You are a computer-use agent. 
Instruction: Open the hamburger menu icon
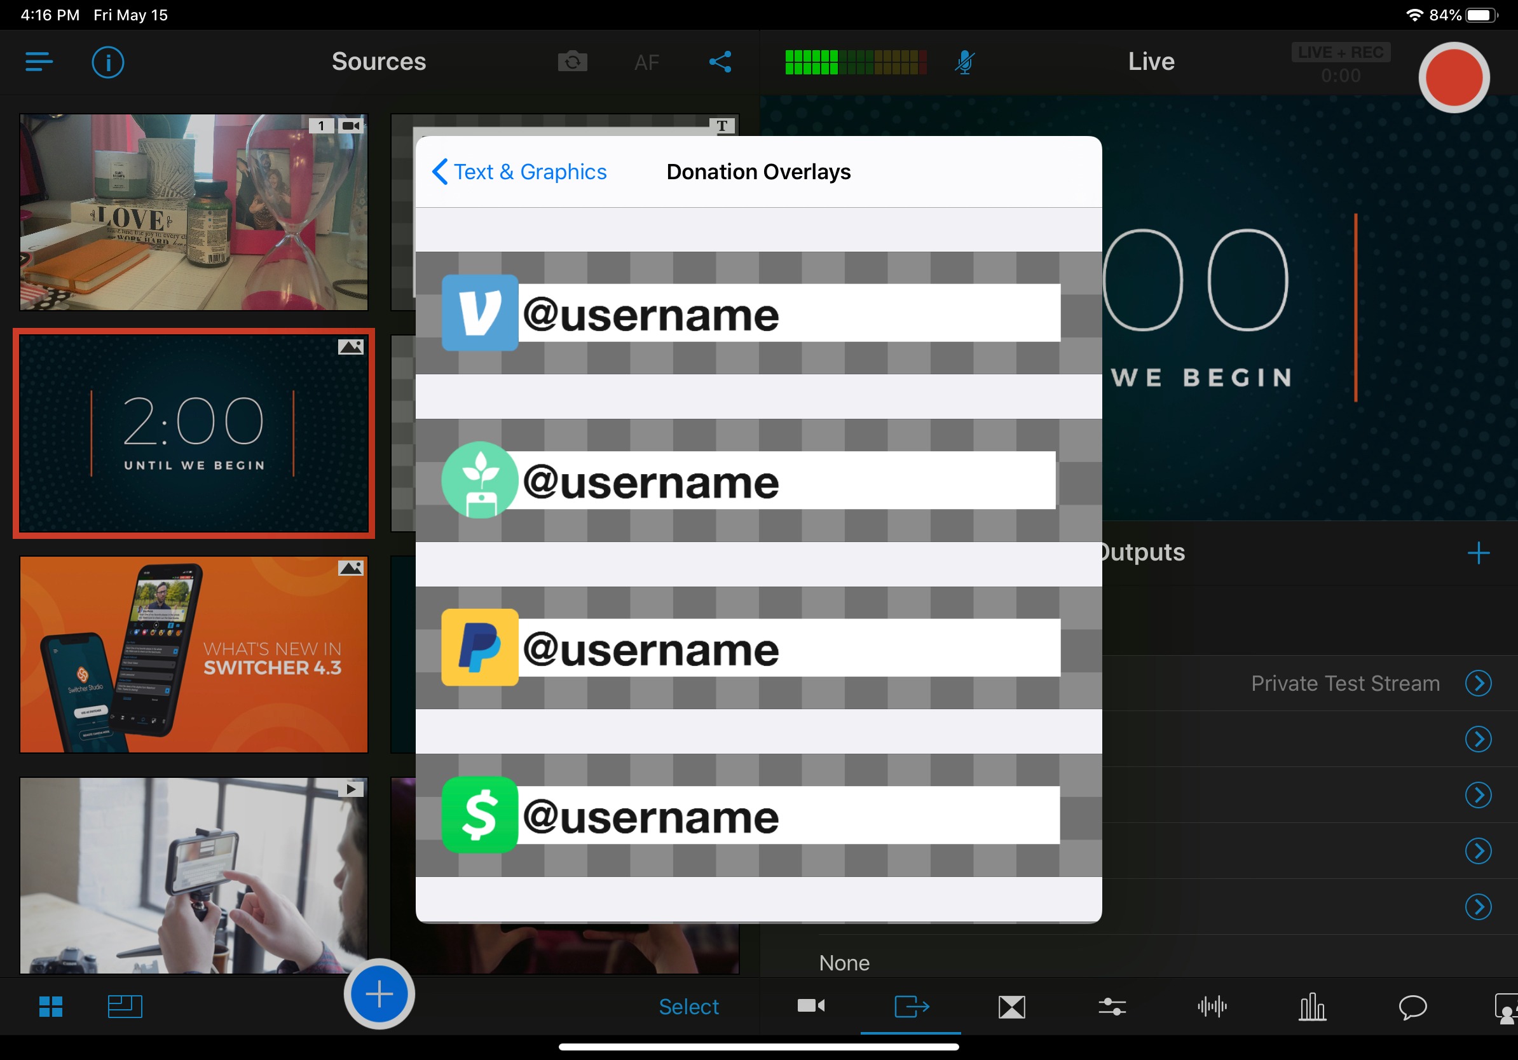[38, 62]
